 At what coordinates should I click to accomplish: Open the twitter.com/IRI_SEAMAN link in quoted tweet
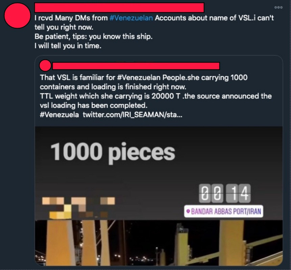pyautogui.click(x=132, y=115)
